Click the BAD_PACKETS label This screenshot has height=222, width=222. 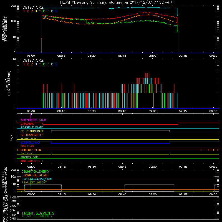(x=30, y=161)
